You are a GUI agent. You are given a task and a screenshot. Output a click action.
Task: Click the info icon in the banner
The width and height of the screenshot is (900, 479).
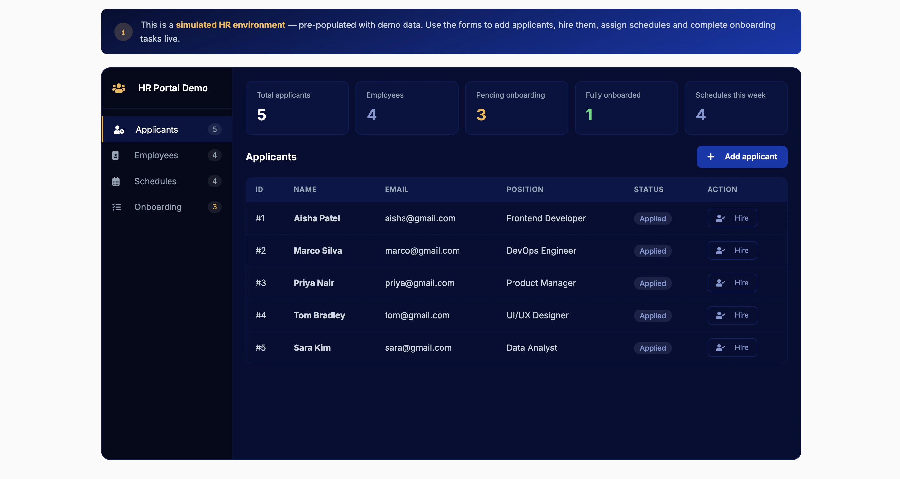pos(123,31)
